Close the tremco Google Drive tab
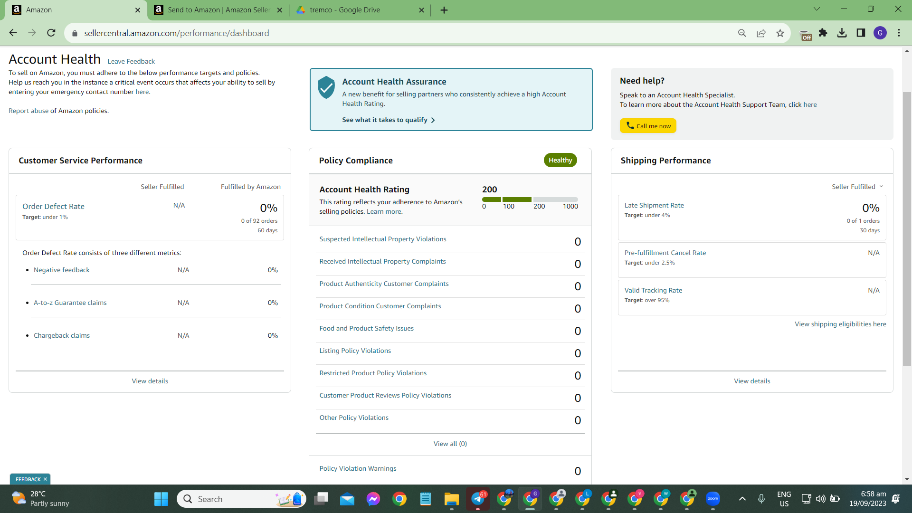 click(x=421, y=10)
